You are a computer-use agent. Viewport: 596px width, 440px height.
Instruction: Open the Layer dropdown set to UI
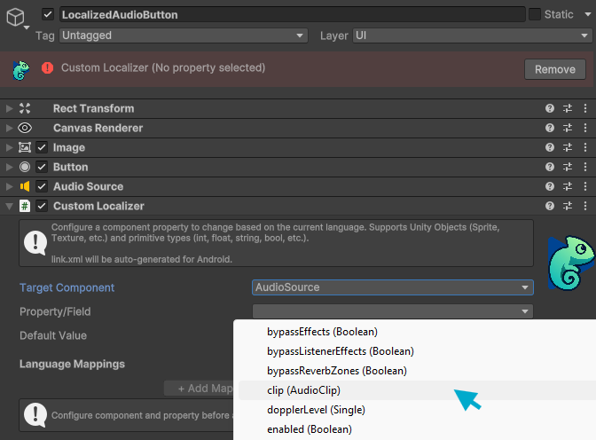click(472, 35)
